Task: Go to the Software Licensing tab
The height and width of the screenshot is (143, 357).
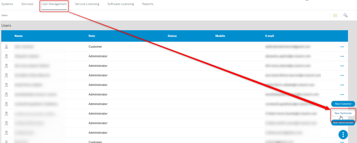Action: tap(121, 4)
